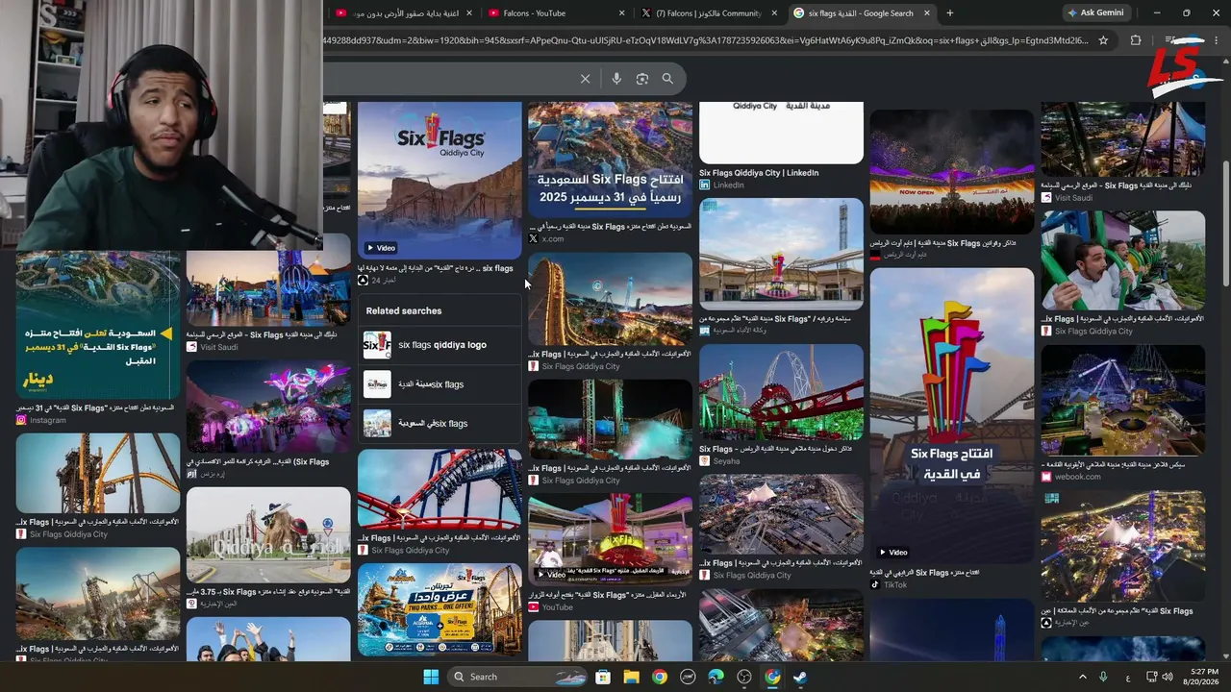This screenshot has width=1231, height=692.
Task: Submit the search with the magnifier icon
Action: 667,79
